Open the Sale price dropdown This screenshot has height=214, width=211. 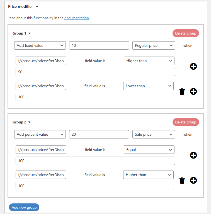pos(154,134)
